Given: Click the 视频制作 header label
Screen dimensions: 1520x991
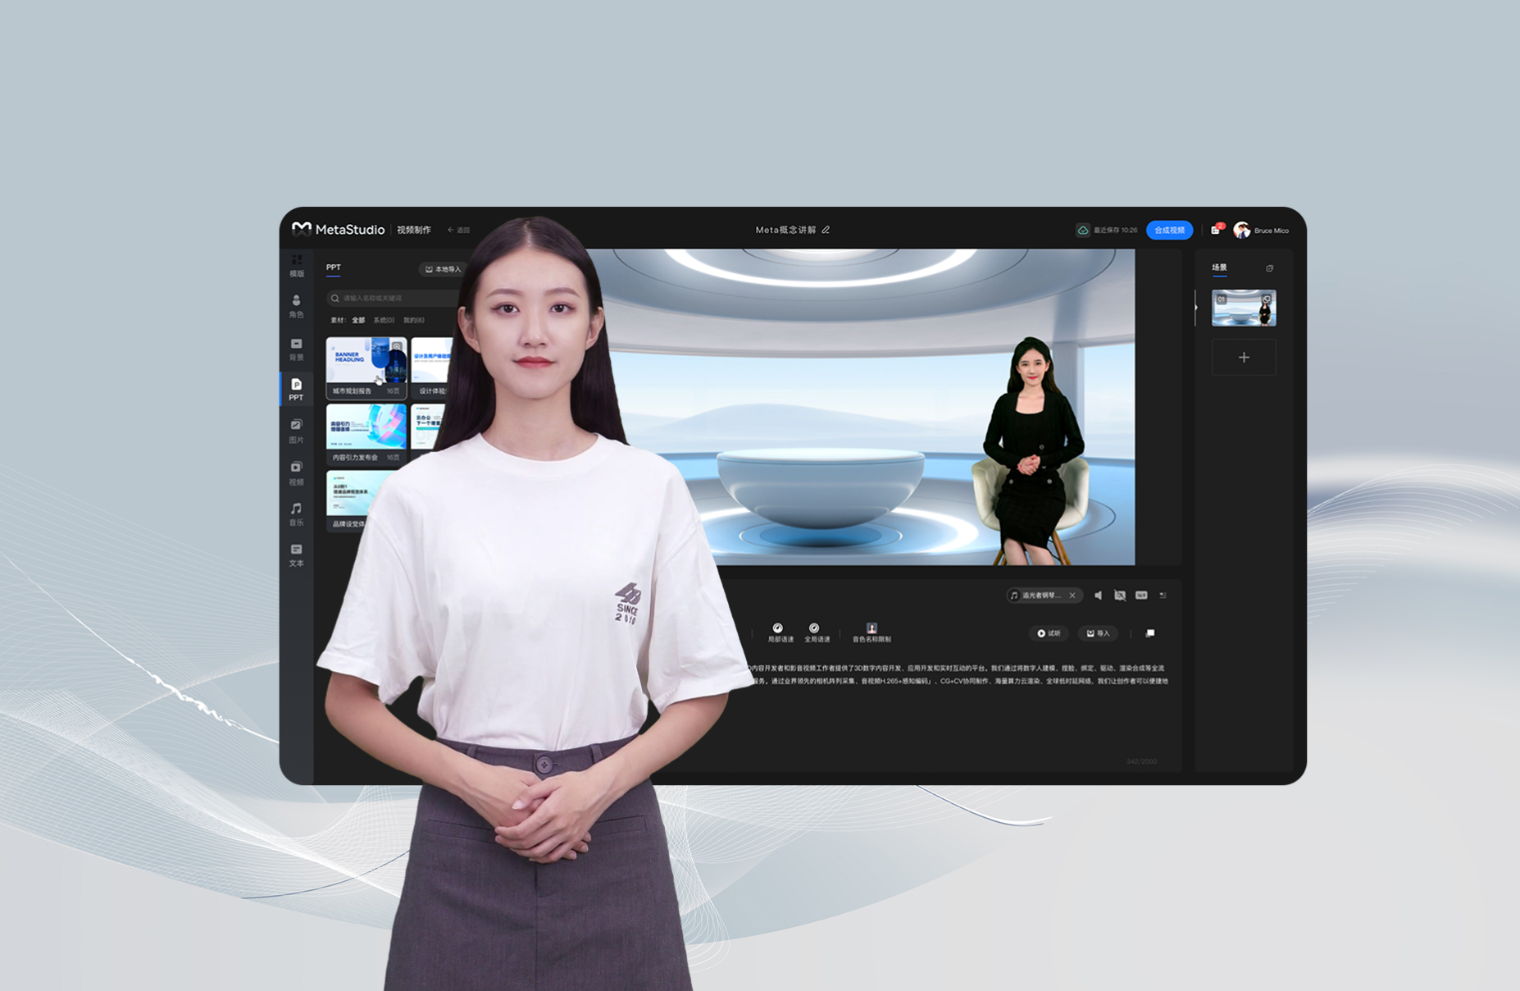Looking at the screenshot, I should pyautogui.click(x=414, y=231).
